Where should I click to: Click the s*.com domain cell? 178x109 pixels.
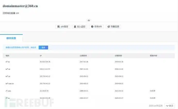pyautogui.click(x=8, y=91)
